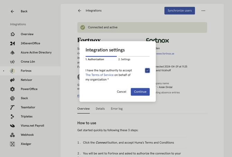232x157 pixels.
Task: Click the Connected and active banner text
Action: tap(103, 27)
